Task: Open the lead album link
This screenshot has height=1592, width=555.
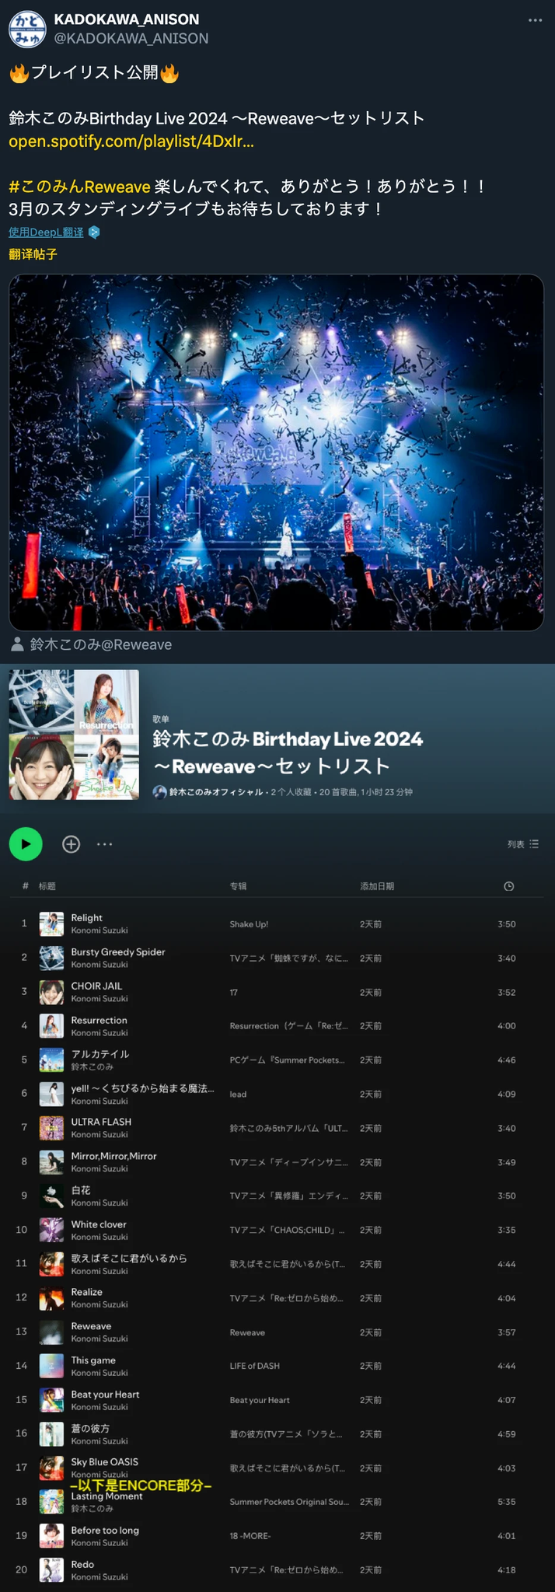Action: click(x=238, y=1094)
